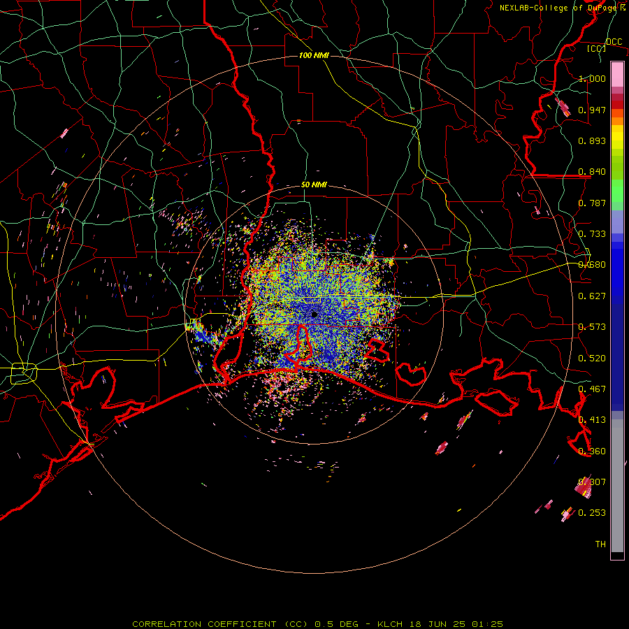Pick the light pink swatch at top of color bar
This screenshot has width=629, height=629.
pos(617,74)
